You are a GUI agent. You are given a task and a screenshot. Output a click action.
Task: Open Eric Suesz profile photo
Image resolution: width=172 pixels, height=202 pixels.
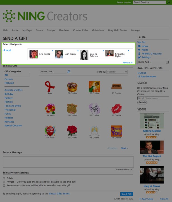click(x=34, y=54)
